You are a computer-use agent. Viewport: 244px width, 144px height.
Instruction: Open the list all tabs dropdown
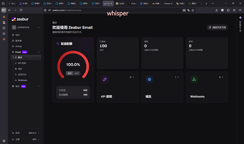213,4
